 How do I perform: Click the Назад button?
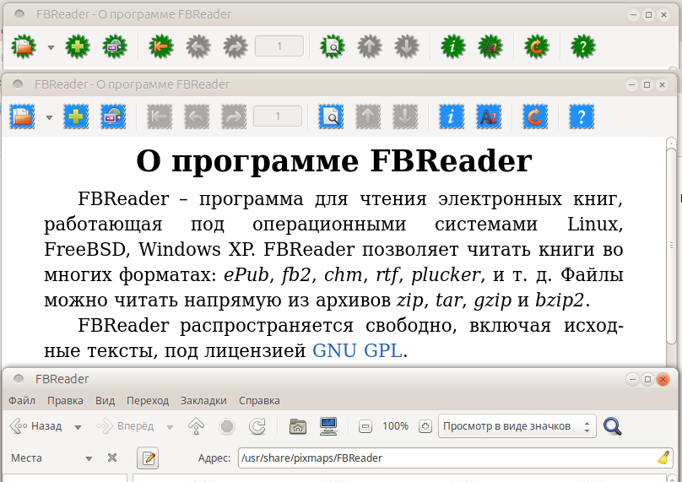pyautogui.click(x=36, y=426)
